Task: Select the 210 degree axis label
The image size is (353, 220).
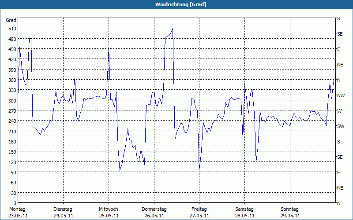Action: tap(12, 131)
